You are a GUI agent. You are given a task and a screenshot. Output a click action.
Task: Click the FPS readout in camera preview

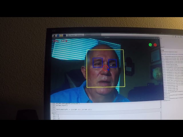pyautogui.click(x=60, y=41)
